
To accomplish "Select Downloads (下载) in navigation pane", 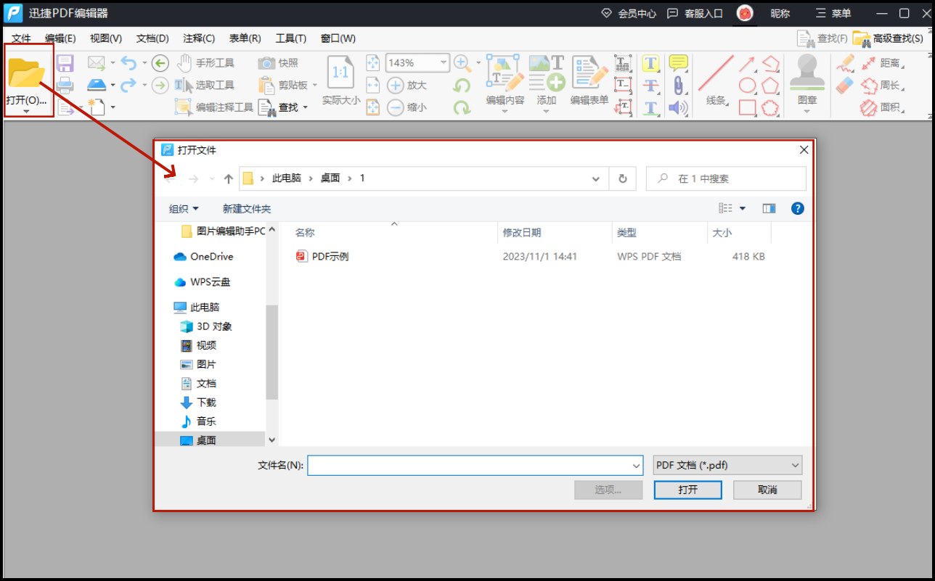I will pos(198,403).
